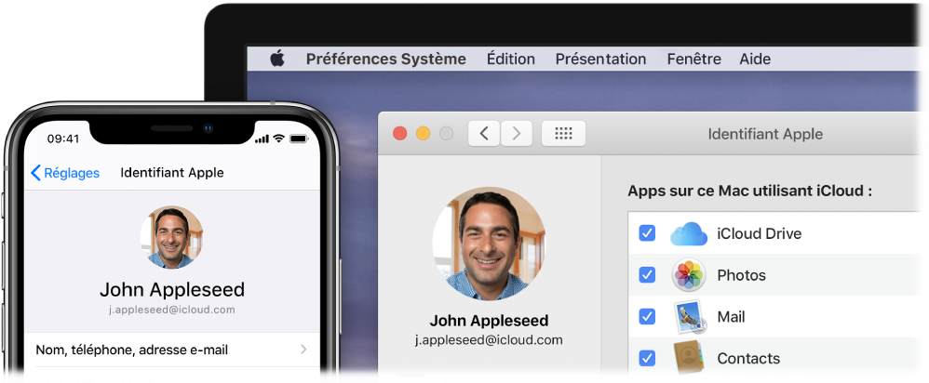Show all preferences via the grid button

(x=563, y=134)
